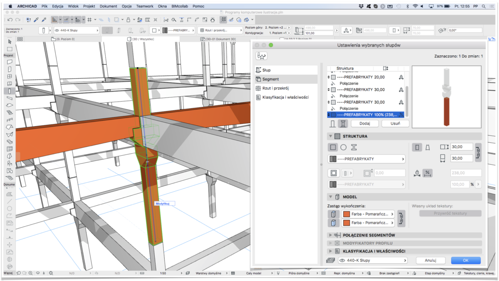Click the multi-segment column icon
The image size is (499, 281).
[x=343, y=124]
